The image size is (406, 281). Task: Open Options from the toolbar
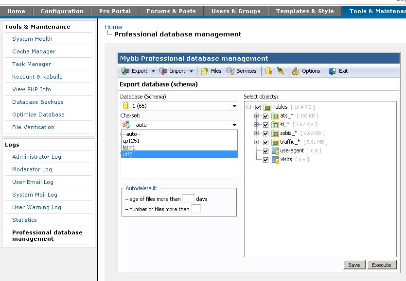[x=296, y=71]
